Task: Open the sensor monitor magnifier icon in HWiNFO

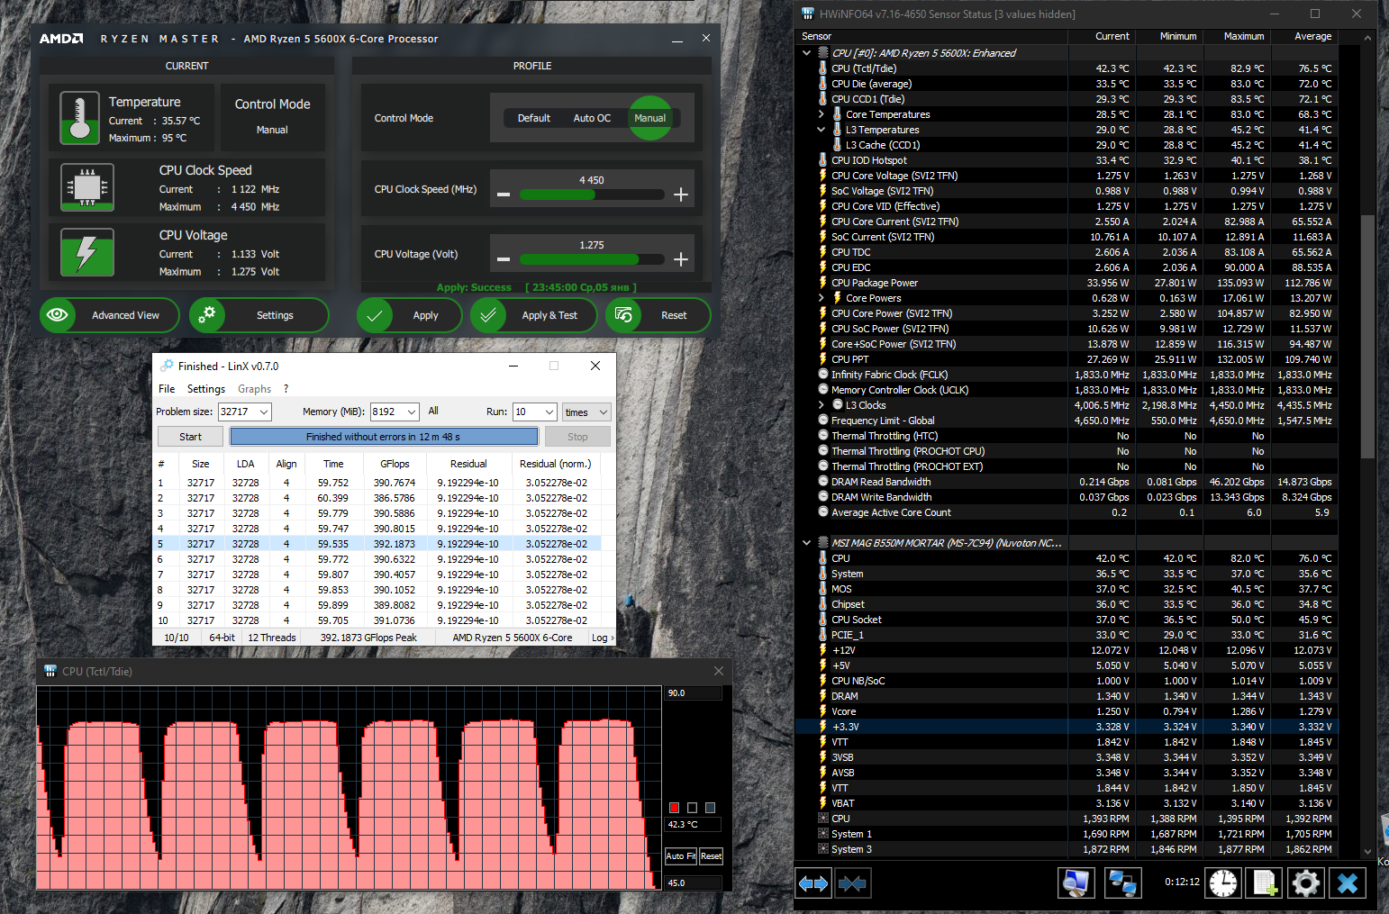Action: point(1076,883)
